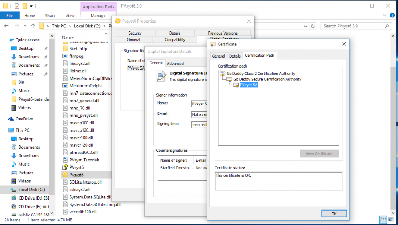Open the Home ribbon tab
The height and width of the screenshot is (225, 398).
30,16
